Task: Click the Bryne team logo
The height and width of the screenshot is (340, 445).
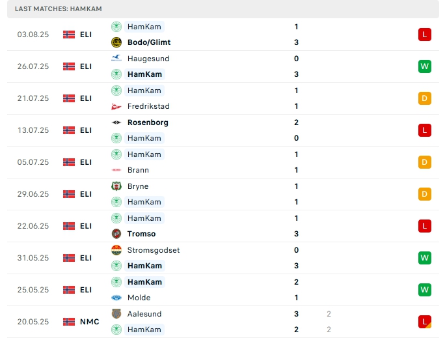Action: click(116, 186)
